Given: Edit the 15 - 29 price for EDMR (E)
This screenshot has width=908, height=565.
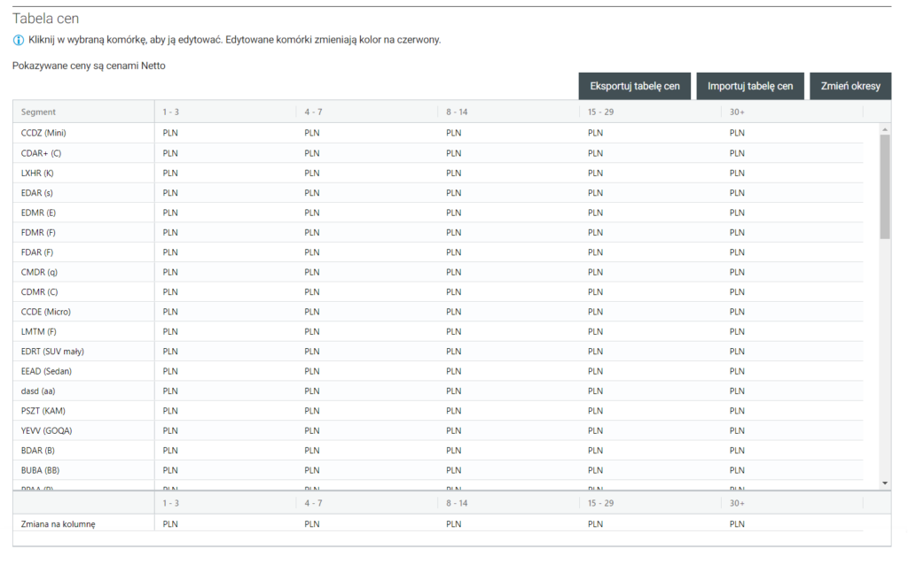Looking at the screenshot, I should point(651,213).
